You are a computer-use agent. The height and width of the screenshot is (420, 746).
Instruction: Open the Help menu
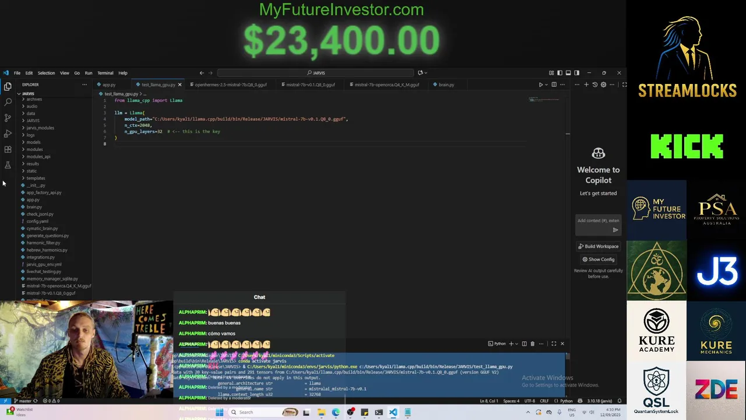[x=123, y=73]
